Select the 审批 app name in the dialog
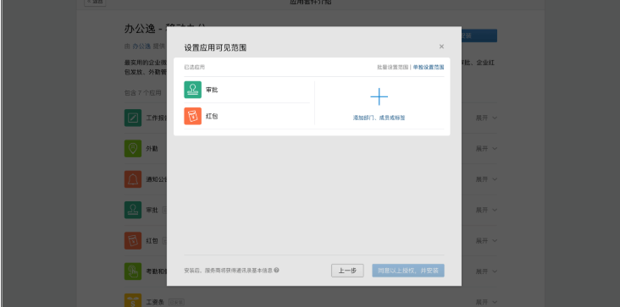Screen dimensions: 620x307 coord(212,90)
